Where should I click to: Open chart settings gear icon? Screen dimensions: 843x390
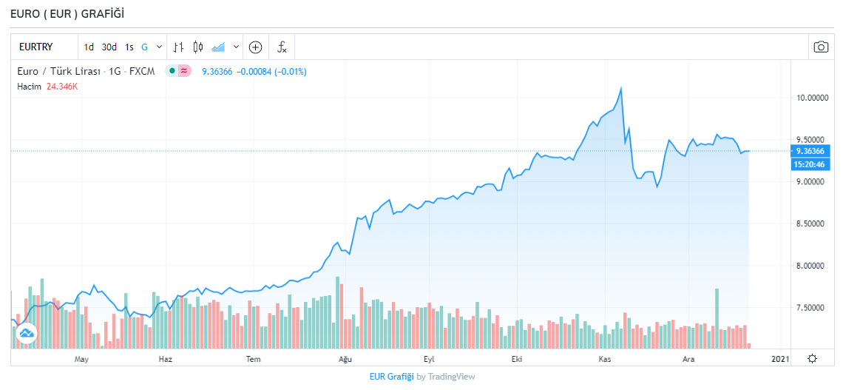coord(812,358)
